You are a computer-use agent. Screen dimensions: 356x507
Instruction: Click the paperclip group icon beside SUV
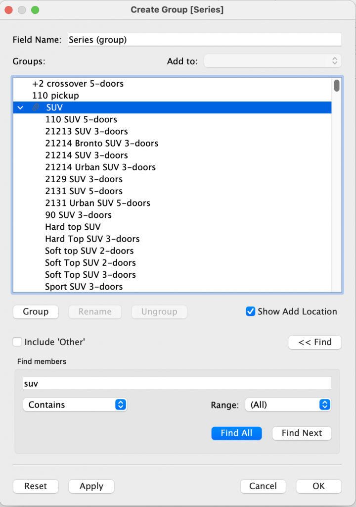[36, 107]
